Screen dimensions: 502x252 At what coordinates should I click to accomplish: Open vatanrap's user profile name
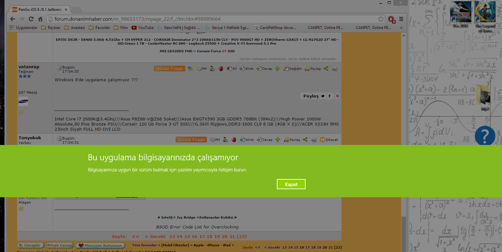pos(29,67)
